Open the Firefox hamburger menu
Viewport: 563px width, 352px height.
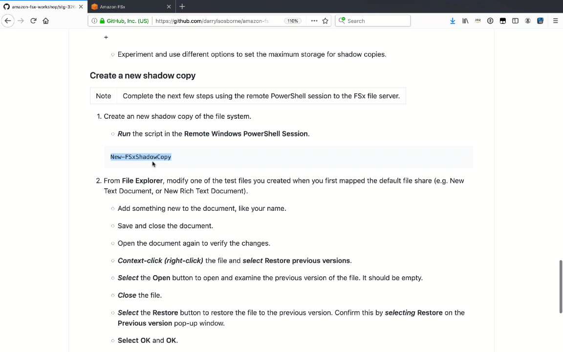click(x=556, y=21)
